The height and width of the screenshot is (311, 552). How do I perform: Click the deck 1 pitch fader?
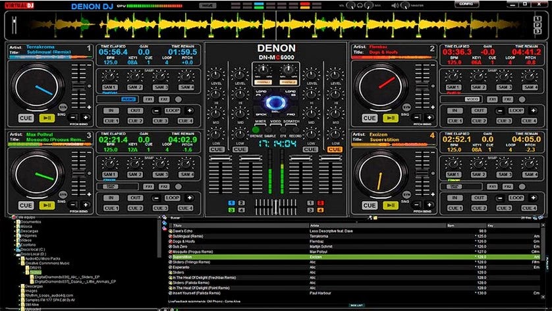tap(79, 85)
